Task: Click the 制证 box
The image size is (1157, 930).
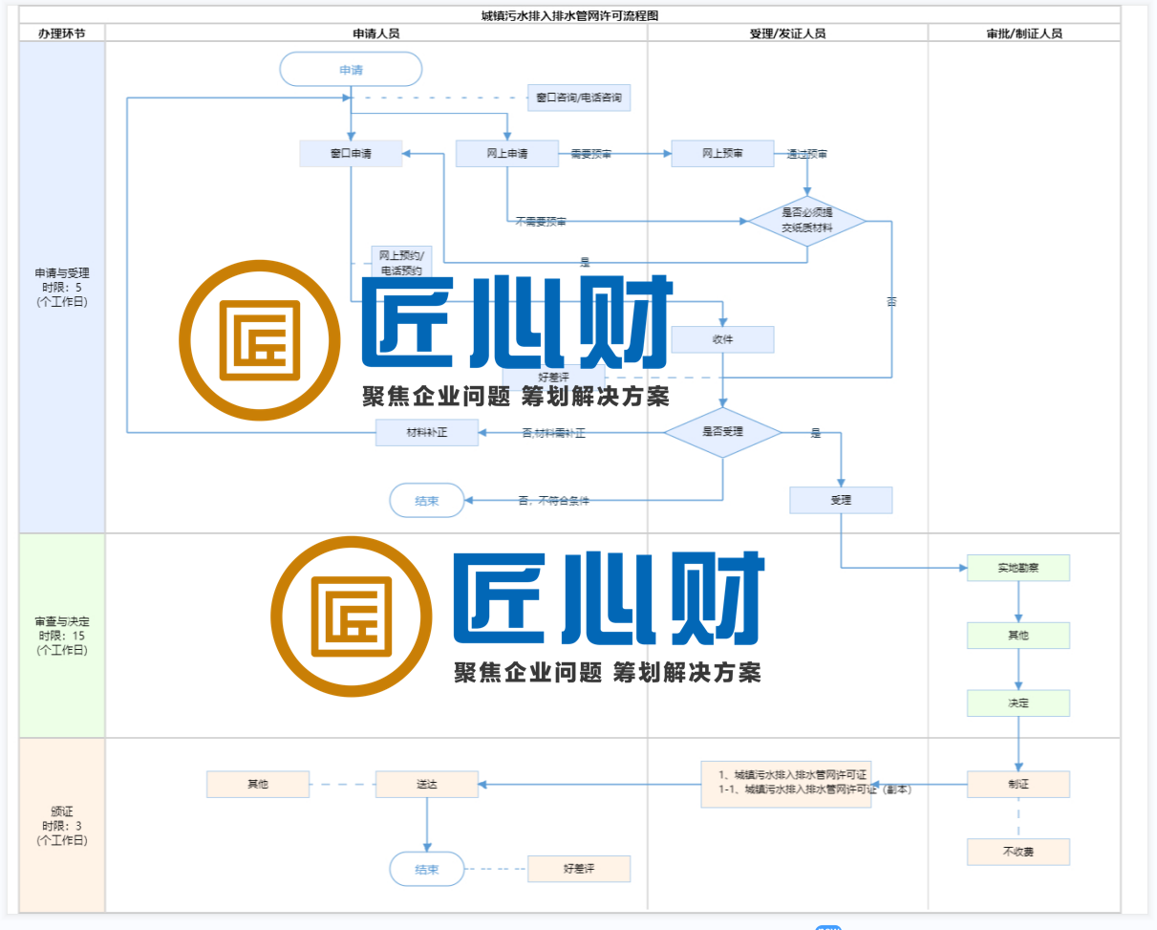Action: (1018, 784)
